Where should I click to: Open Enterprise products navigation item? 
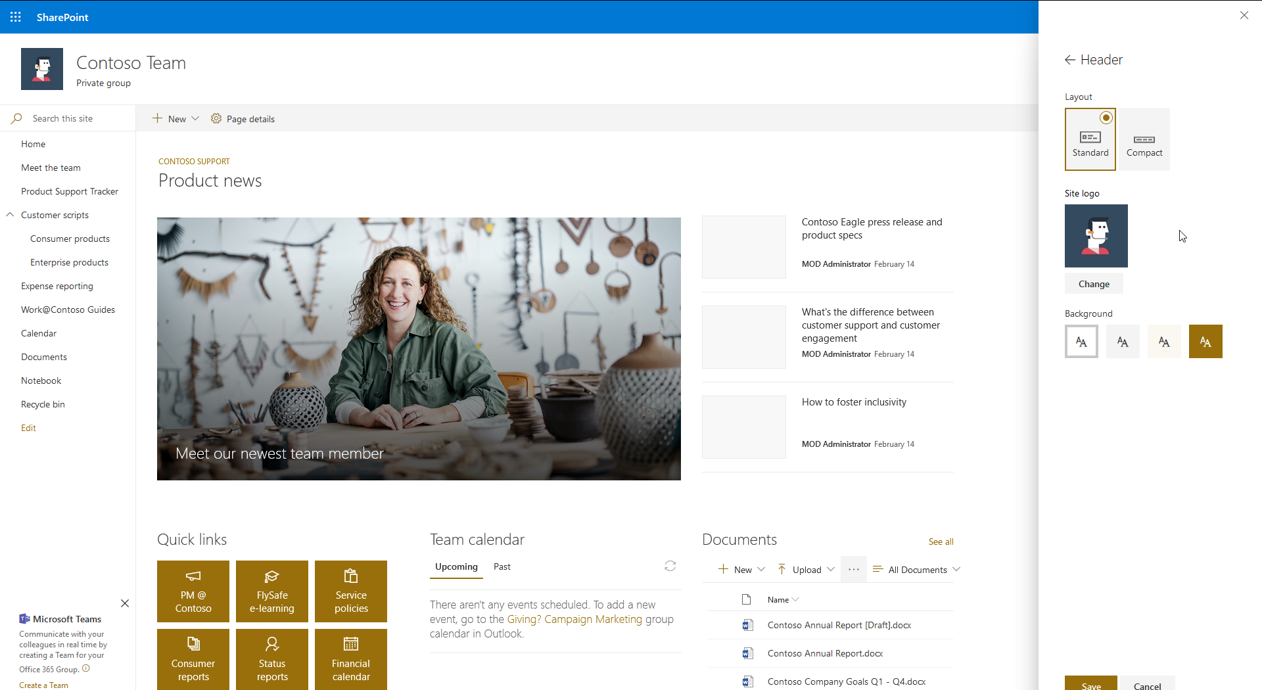tap(69, 262)
